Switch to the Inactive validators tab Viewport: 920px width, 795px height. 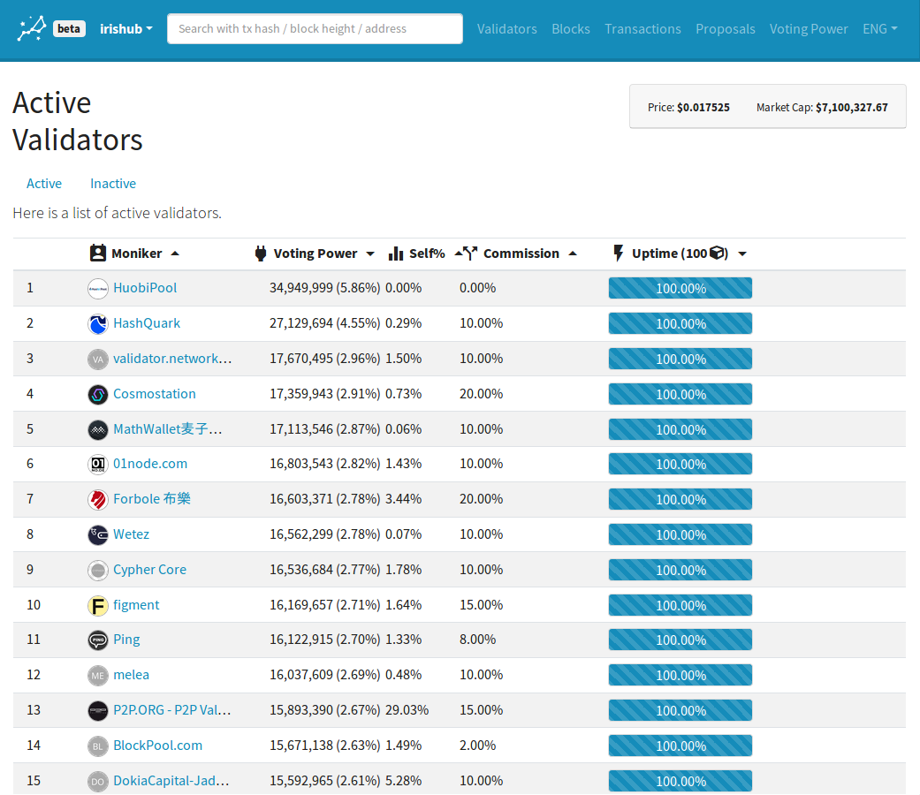(x=113, y=184)
